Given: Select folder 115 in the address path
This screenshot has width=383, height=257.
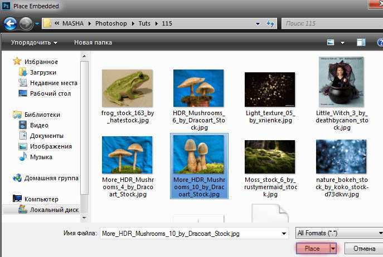Looking at the screenshot, I should pos(167,23).
